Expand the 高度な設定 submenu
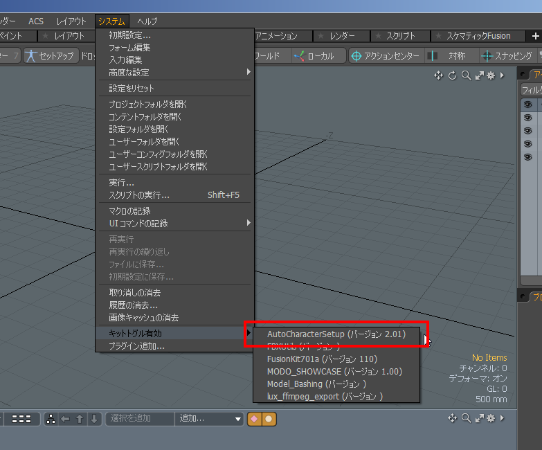 (x=175, y=73)
